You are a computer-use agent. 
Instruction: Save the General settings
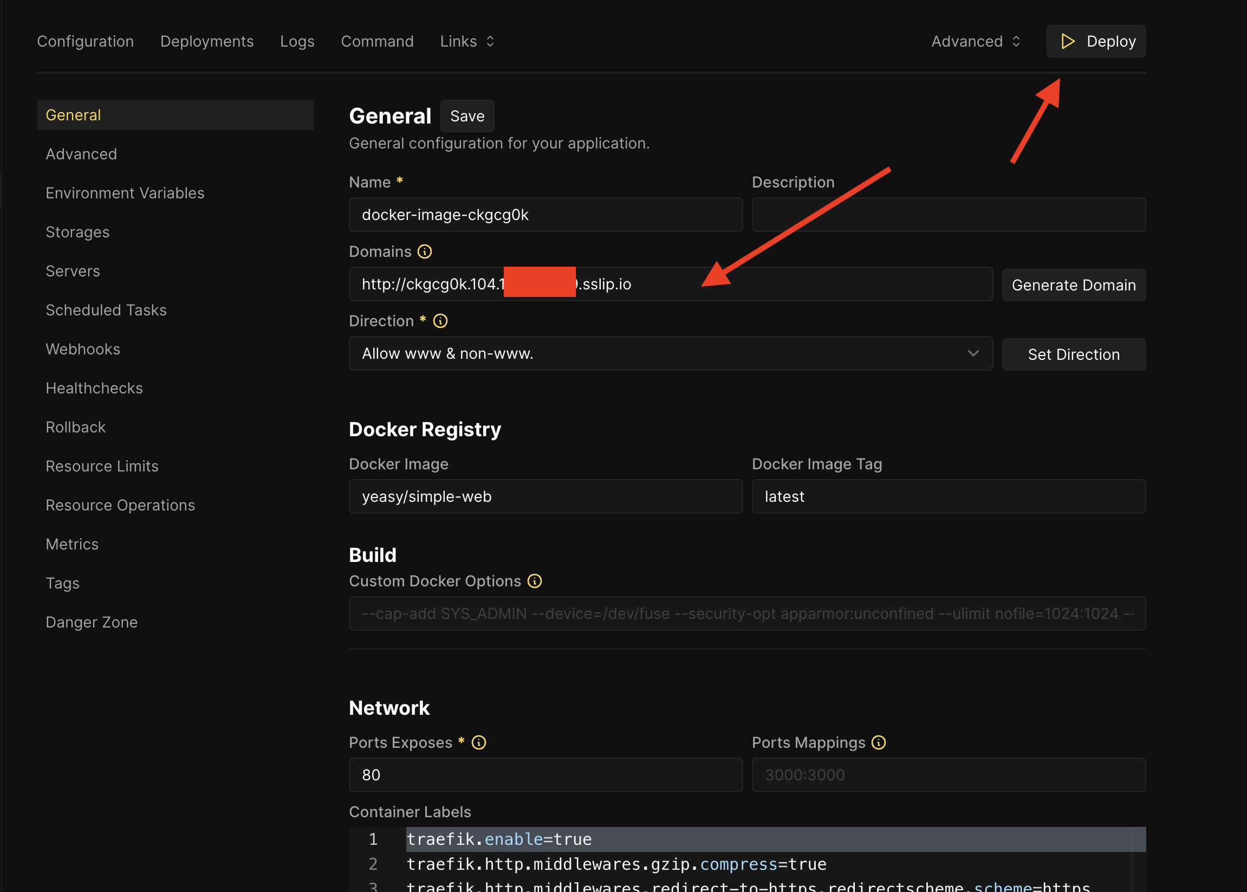pos(467,116)
